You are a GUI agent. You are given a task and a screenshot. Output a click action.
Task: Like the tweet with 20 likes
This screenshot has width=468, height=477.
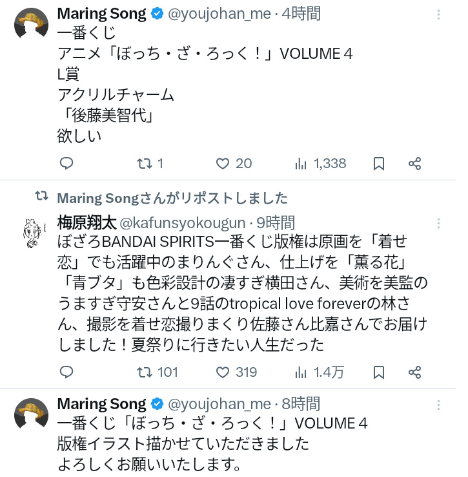point(234,164)
